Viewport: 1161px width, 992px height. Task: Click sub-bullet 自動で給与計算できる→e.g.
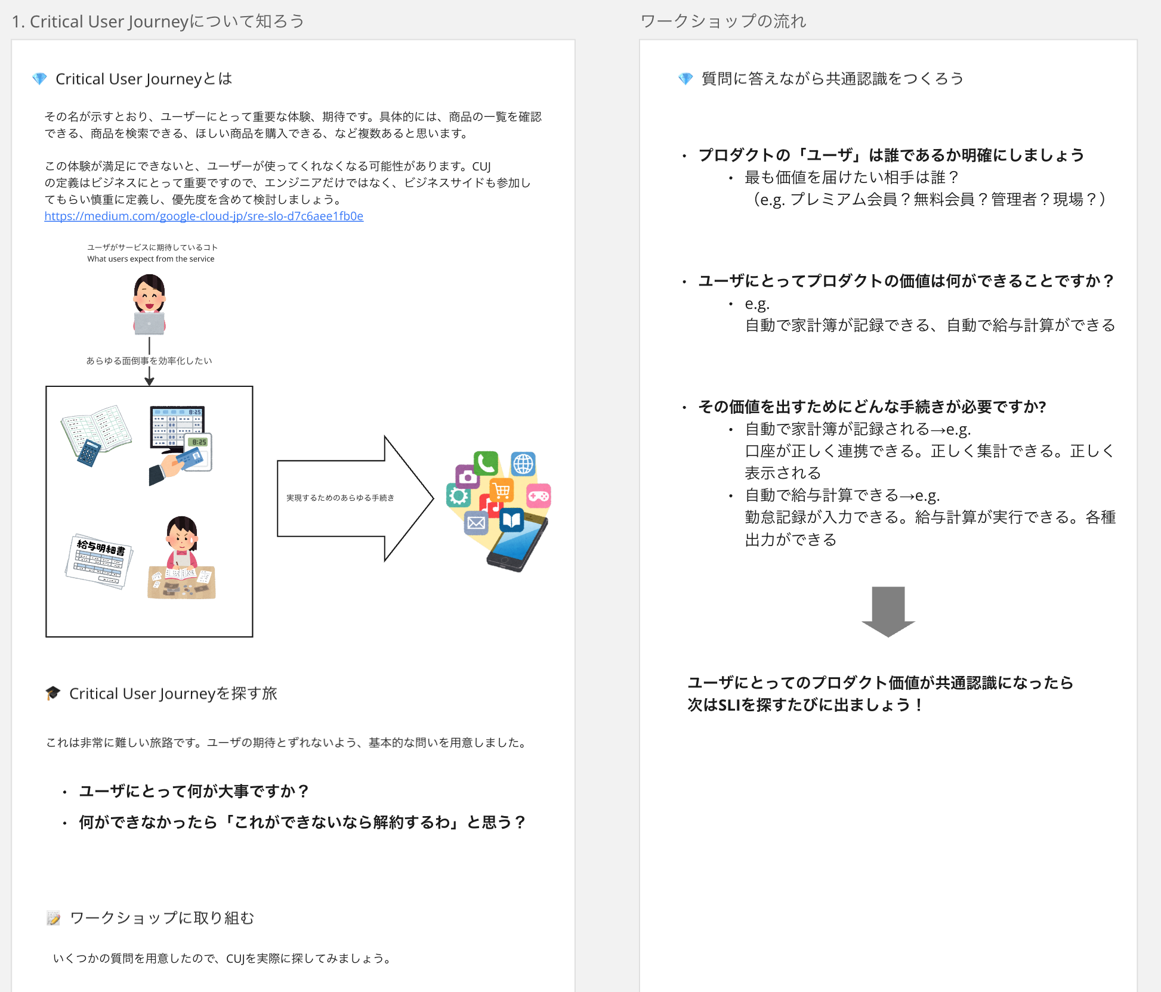pos(842,495)
